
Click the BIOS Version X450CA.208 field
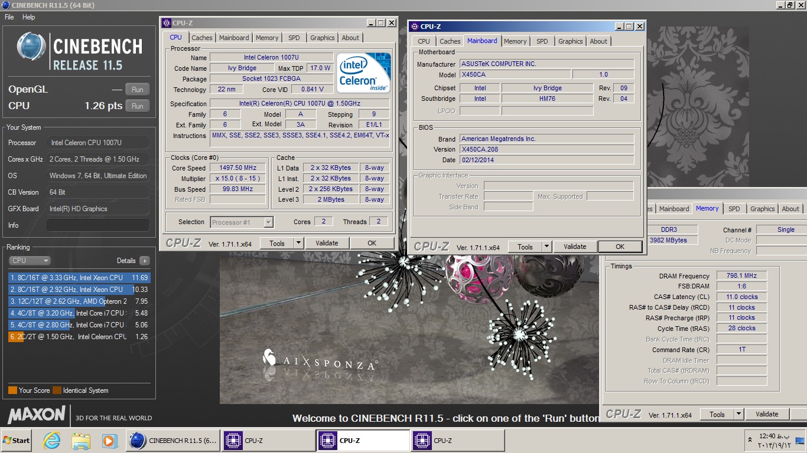546,149
